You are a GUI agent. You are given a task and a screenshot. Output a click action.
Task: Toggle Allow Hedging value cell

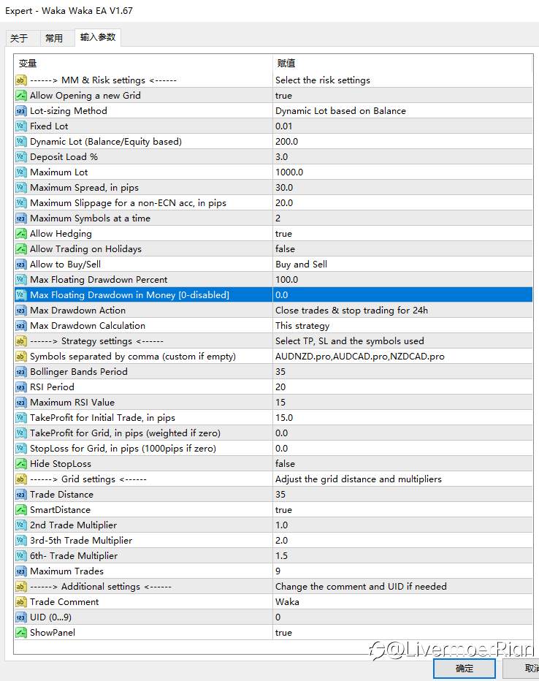(x=402, y=234)
